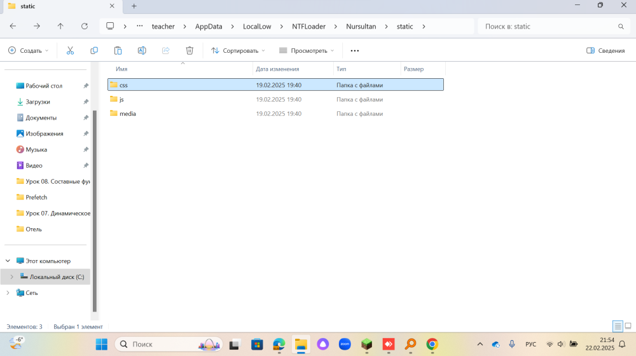Go forward in folder history
636x356 pixels.
click(x=36, y=26)
